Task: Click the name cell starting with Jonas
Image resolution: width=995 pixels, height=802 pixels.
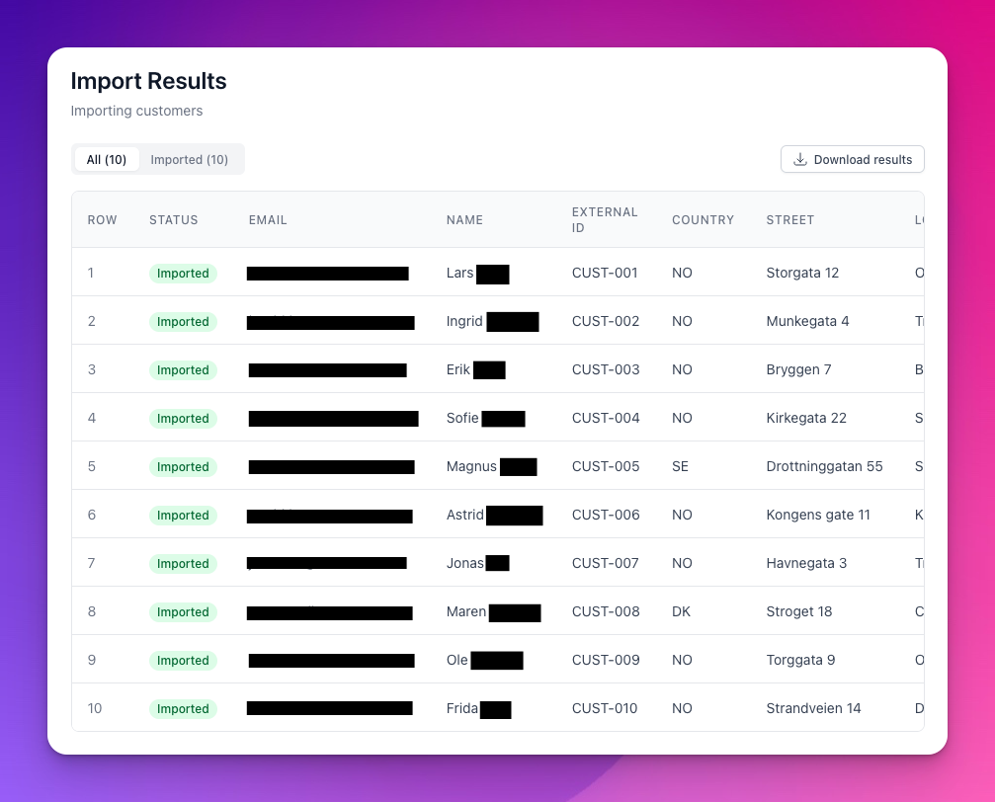Action: pos(477,563)
